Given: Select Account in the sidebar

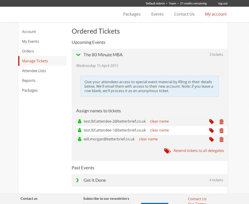Looking at the screenshot, I should [x=29, y=32].
